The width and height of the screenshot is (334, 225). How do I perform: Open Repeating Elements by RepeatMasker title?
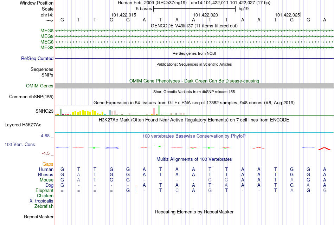[194, 212]
